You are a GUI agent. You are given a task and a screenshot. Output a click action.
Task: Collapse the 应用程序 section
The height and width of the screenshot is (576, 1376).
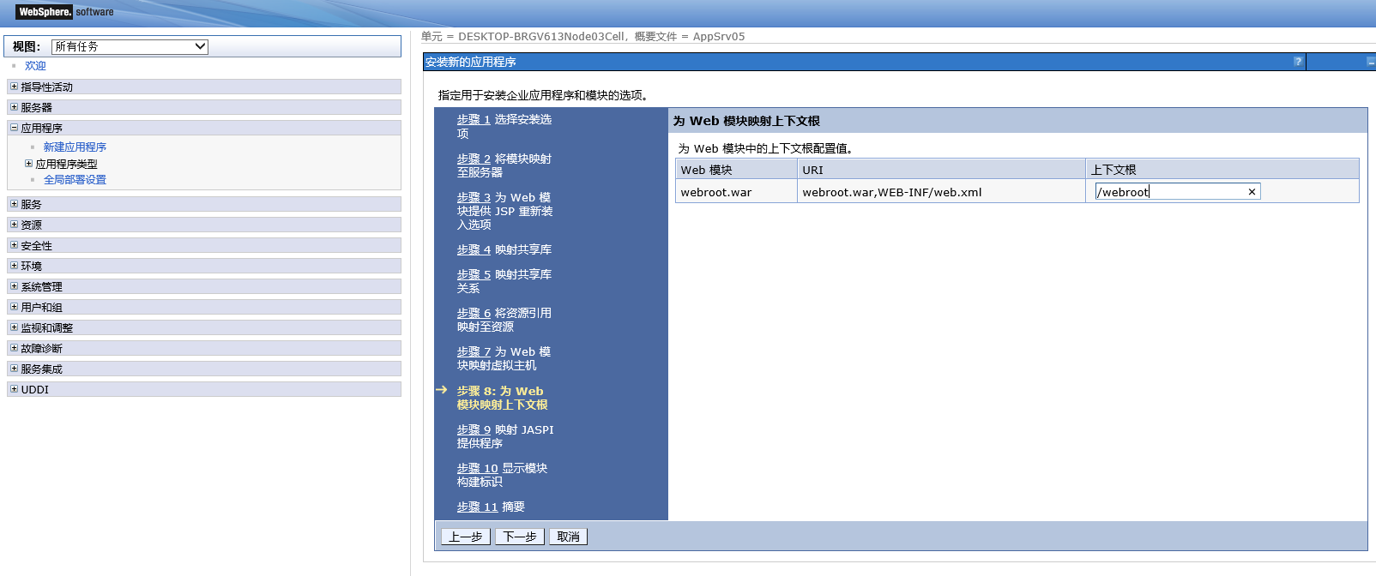point(14,128)
